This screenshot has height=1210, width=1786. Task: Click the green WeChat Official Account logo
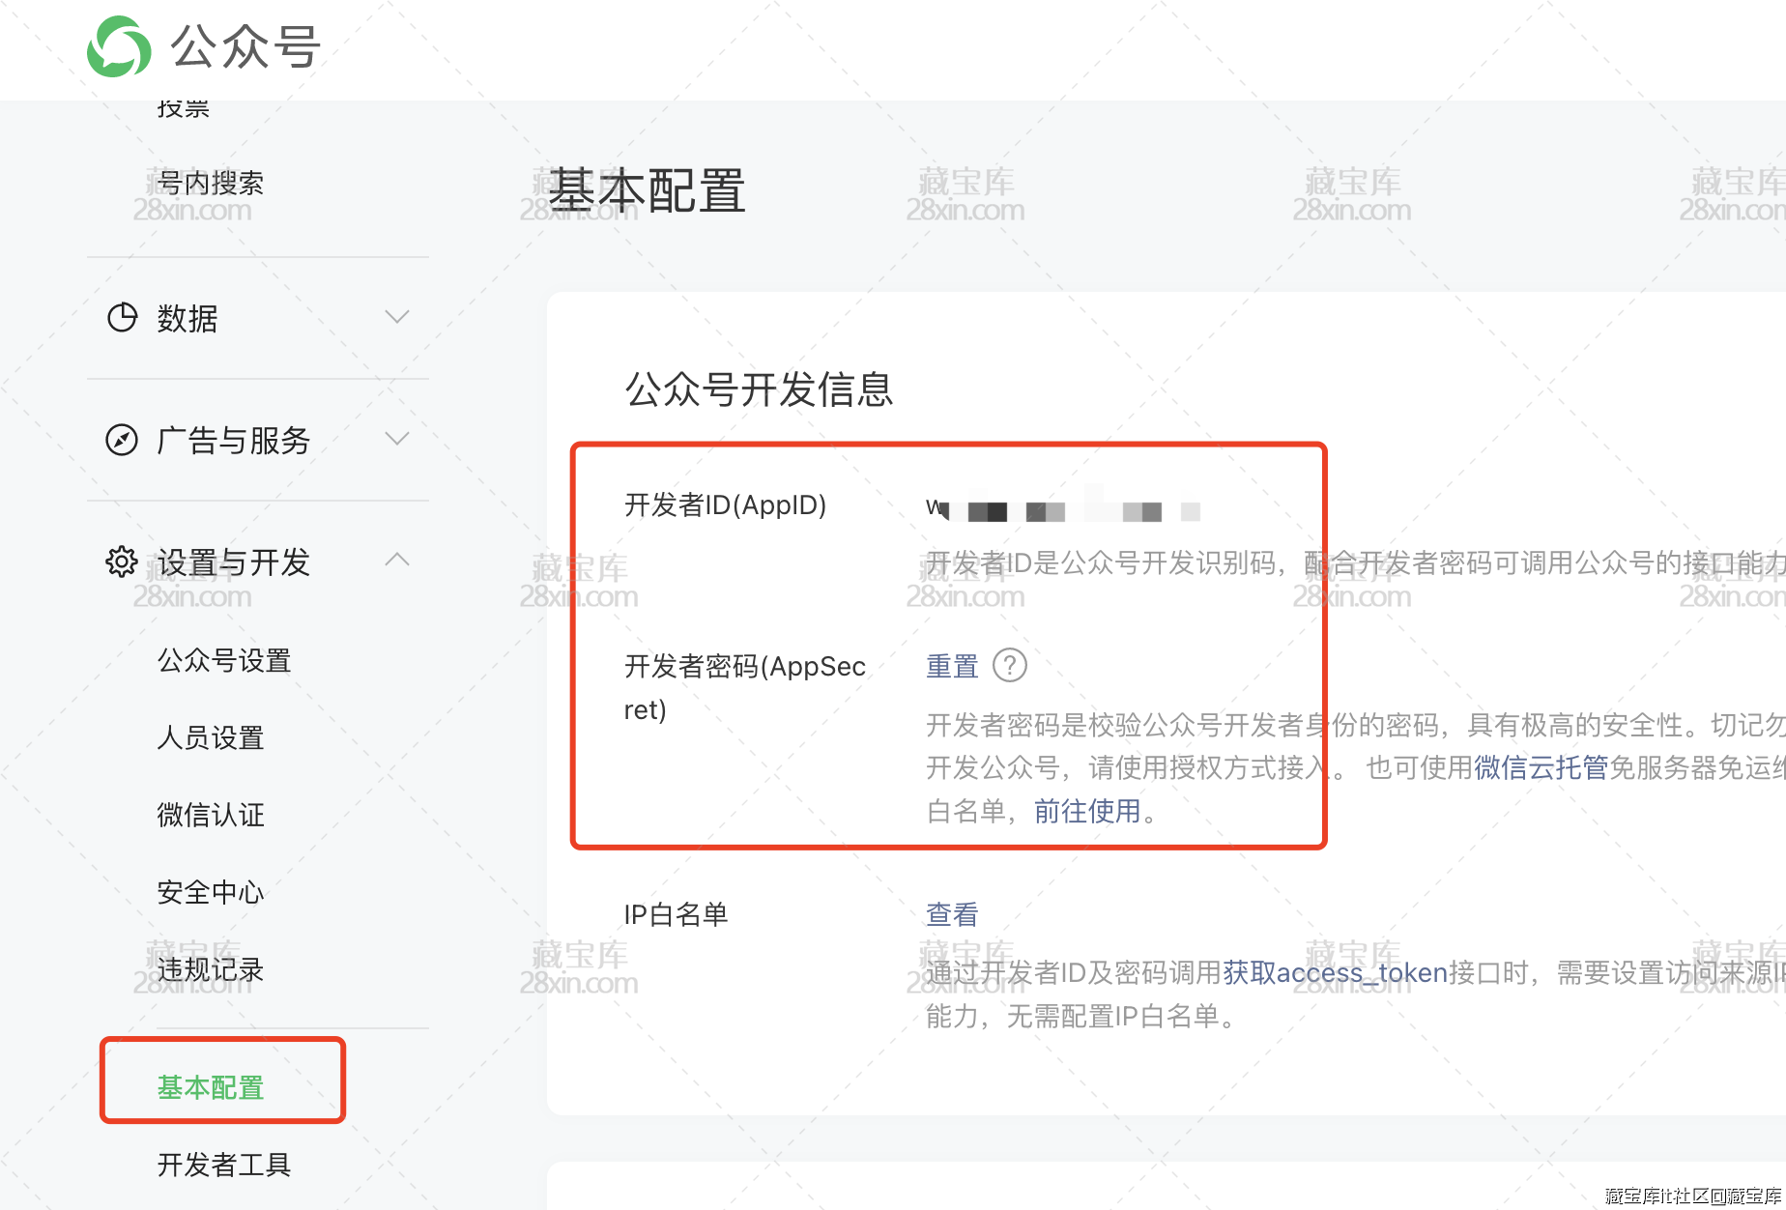point(119,46)
